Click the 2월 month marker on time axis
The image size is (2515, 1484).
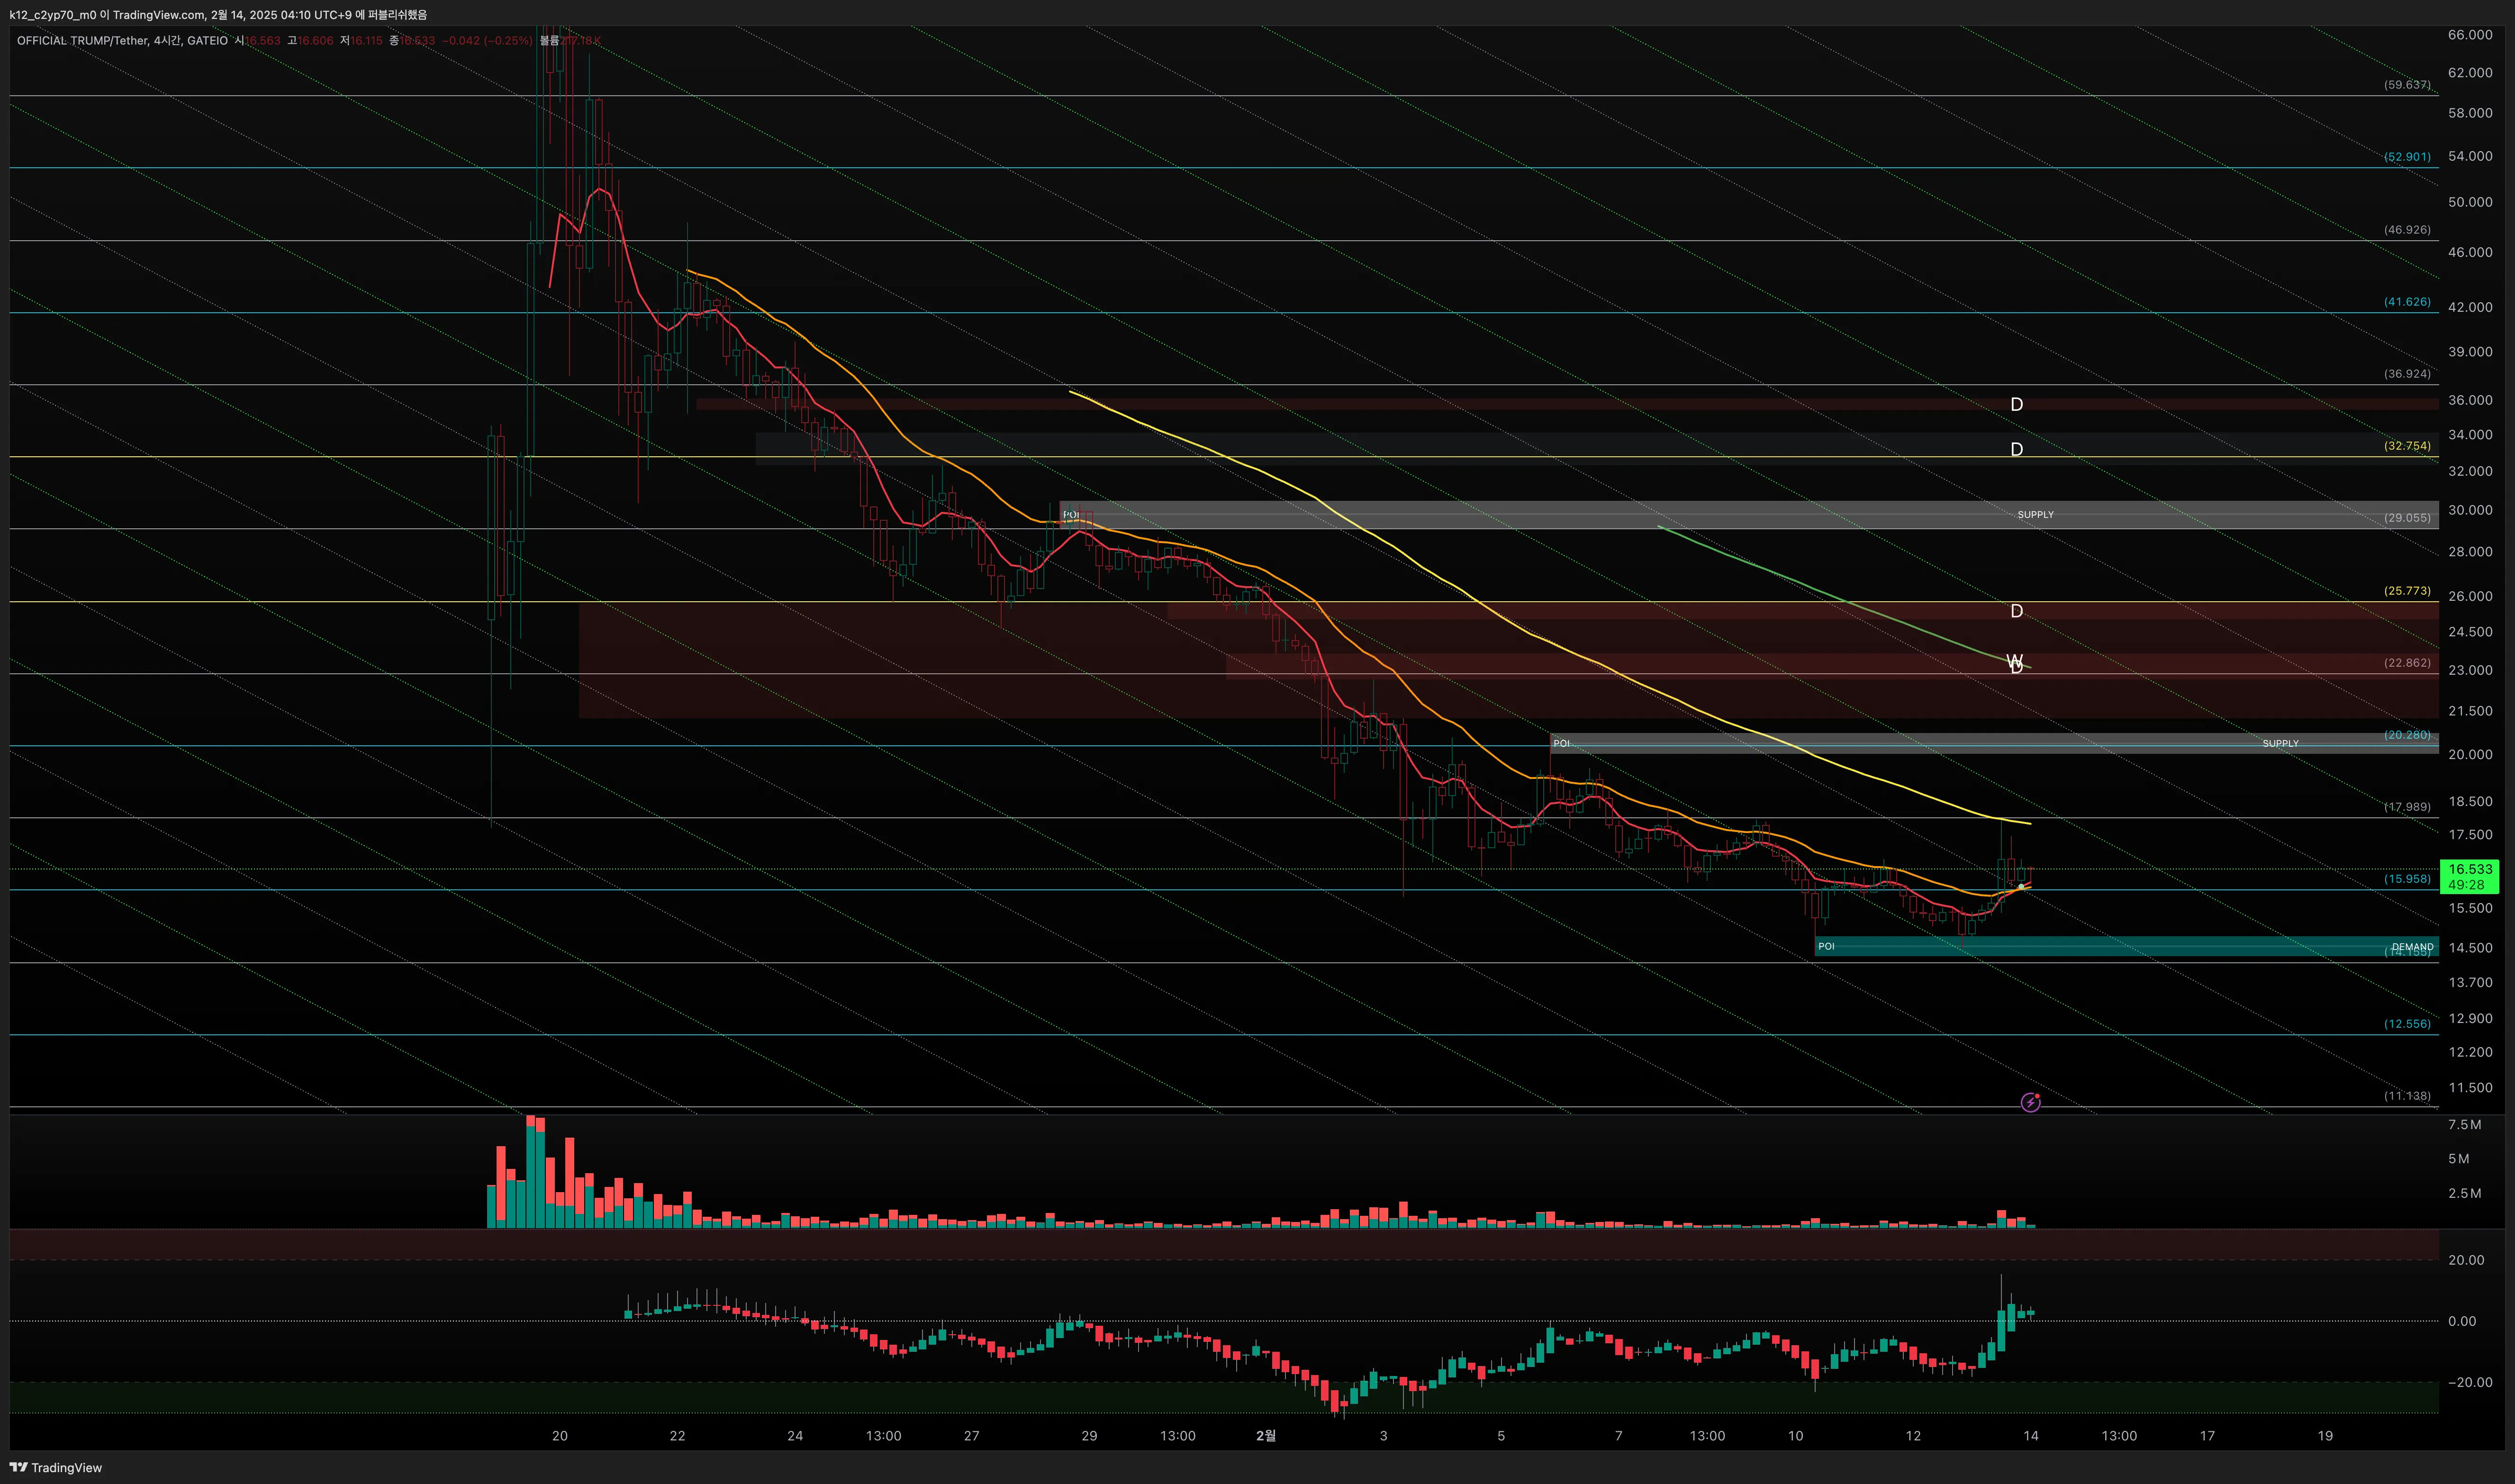1265,1436
